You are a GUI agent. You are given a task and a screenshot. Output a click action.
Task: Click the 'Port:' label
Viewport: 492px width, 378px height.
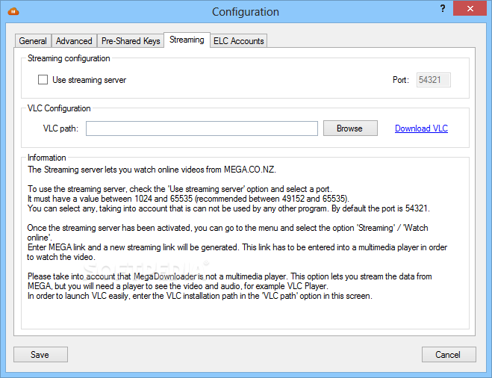[401, 80]
